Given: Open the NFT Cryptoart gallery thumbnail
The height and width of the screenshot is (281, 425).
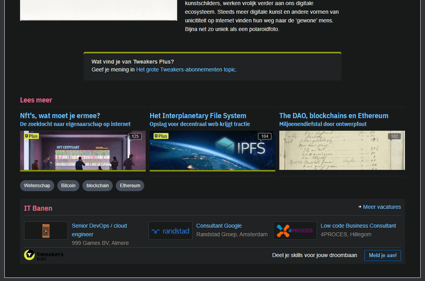Looking at the screenshot, I should [x=83, y=151].
